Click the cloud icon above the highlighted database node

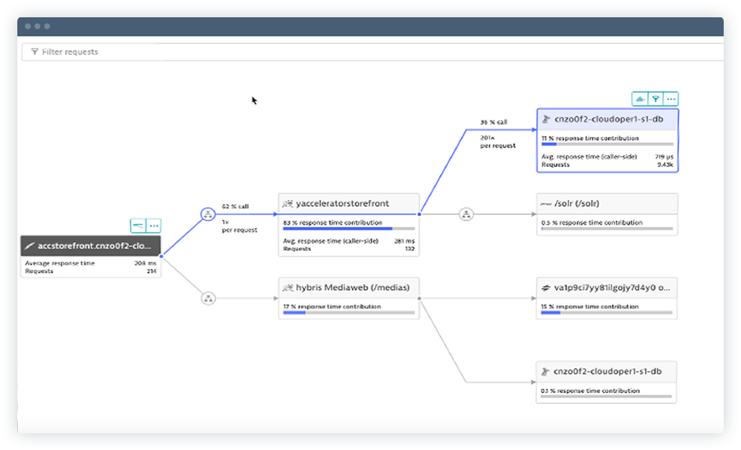point(640,99)
